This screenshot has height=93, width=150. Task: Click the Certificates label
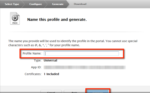[33, 74]
